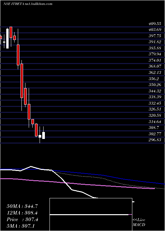Select the 397.75 price level label
Viewport: 165px width, 231px height.
click(155, 36)
